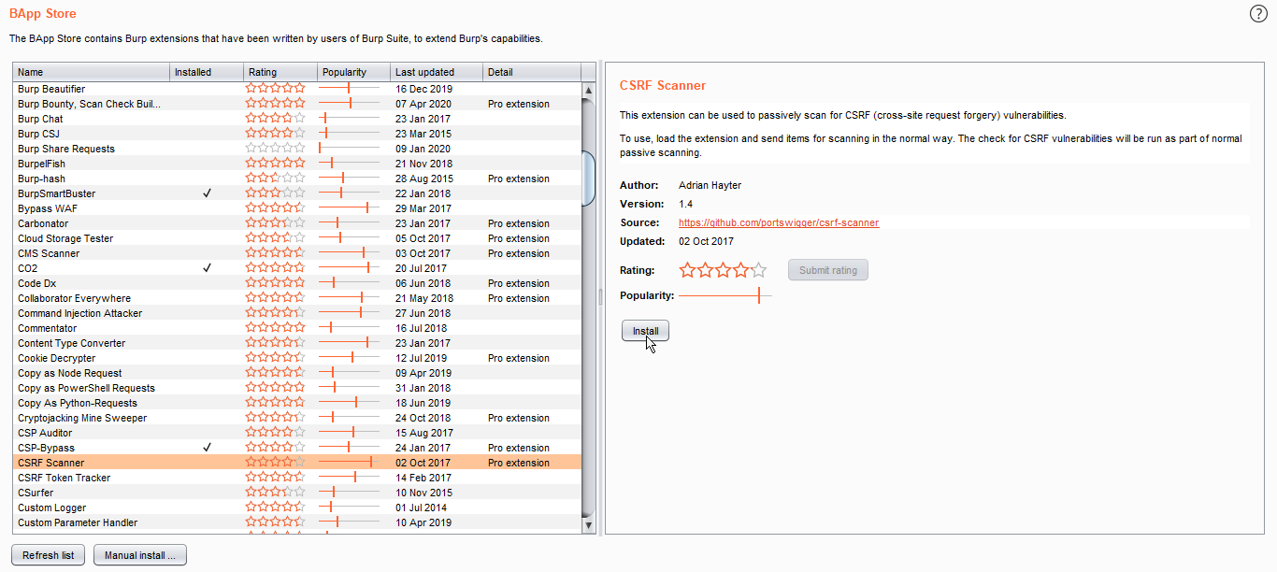Screen dimensions: 1277x572
Task: Select the Burp-hash extension
Action: [x=297, y=179]
